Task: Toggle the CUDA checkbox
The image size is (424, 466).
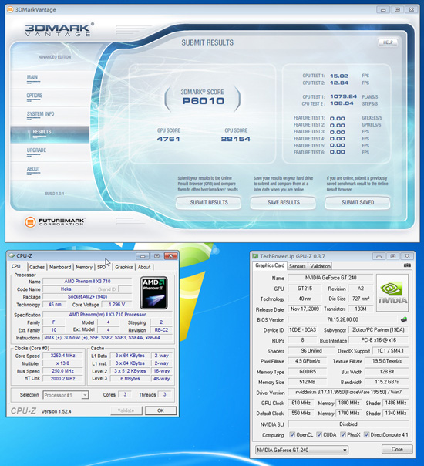Action: click(319, 435)
